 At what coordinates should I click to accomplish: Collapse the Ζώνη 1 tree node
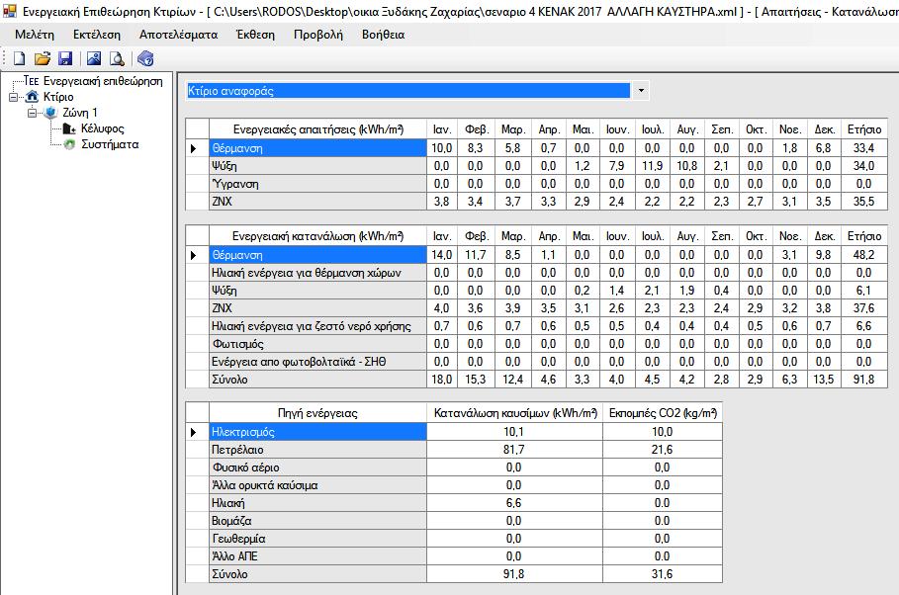point(32,113)
